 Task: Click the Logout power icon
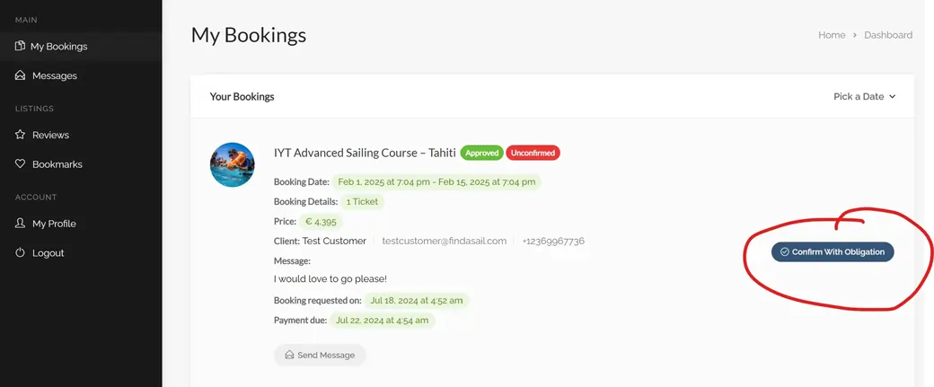click(20, 253)
